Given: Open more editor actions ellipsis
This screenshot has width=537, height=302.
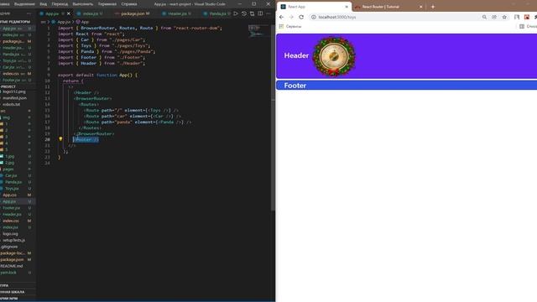Looking at the screenshot, I should pos(268,13).
